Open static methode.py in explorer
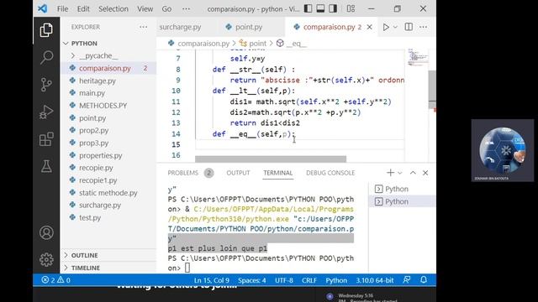The width and height of the screenshot is (538, 302). [x=108, y=193]
